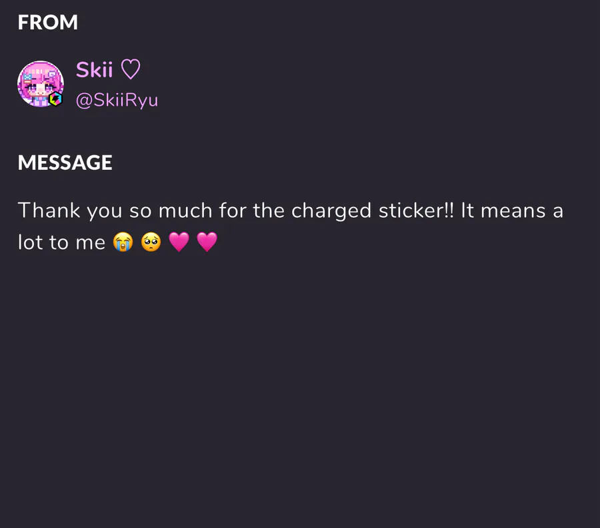Viewport: 600px width, 528px height.
Task: Click the heart outline beside Skii
Action: point(131,69)
